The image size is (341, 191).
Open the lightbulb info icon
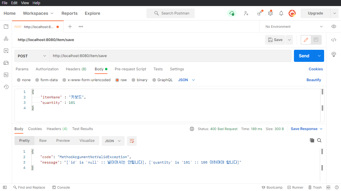point(333,54)
